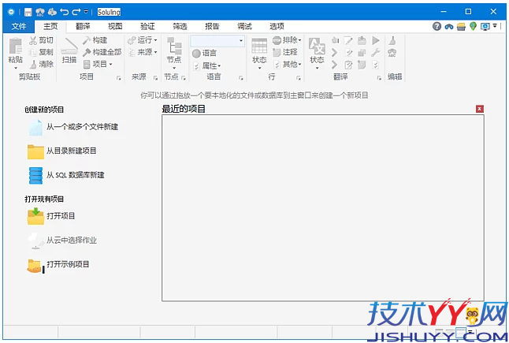The image size is (509, 343).
Task: Click 从 SQL 数据库新建 link
Action: click(x=66, y=175)
